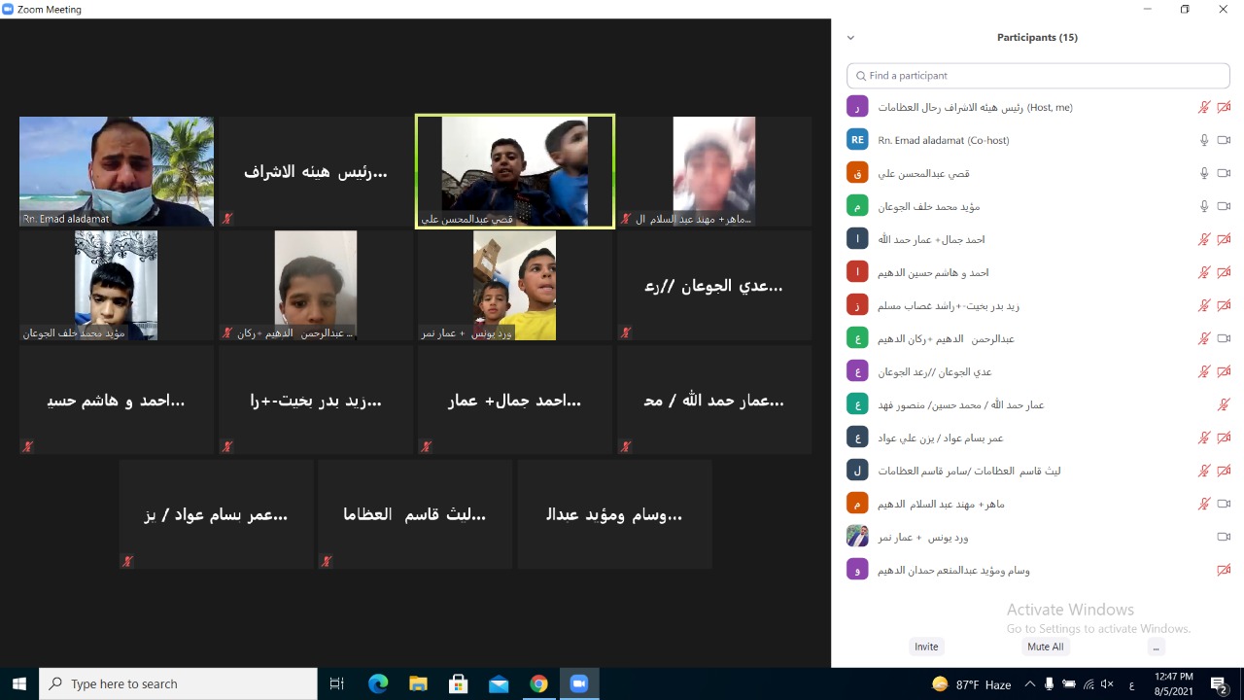Image resolution: width=1244 pixels, height=700 pixels.
Task: Open Zoom from the taskbar
Action: [x=578, y=683]
